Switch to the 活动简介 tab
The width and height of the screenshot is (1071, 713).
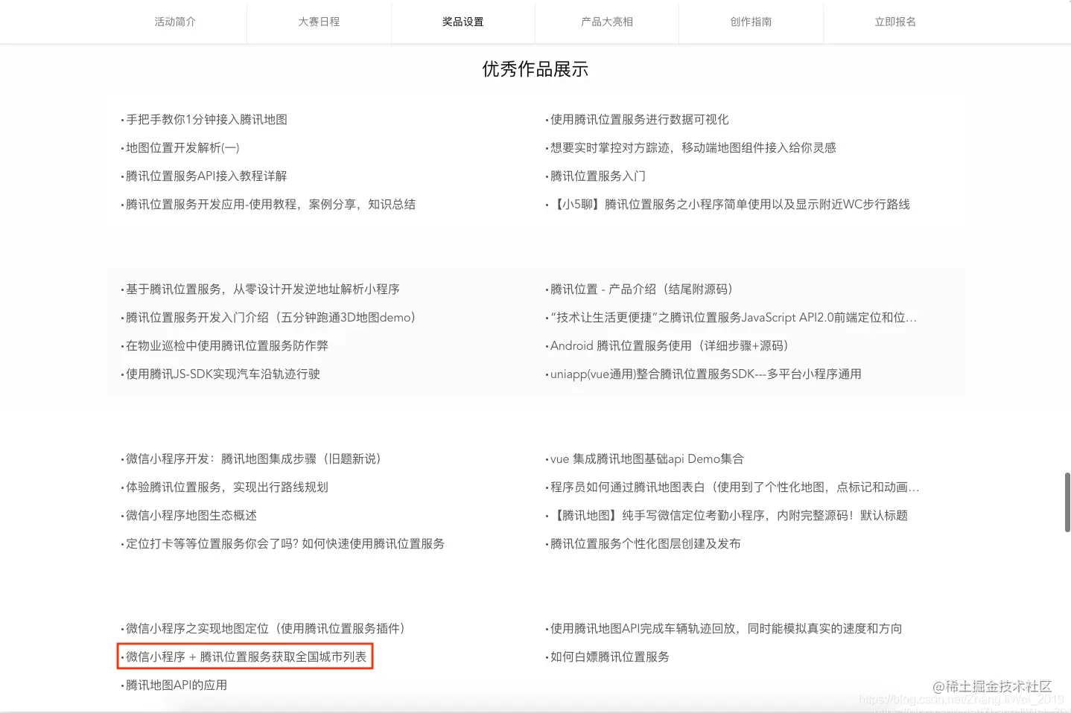pos(174,22)
